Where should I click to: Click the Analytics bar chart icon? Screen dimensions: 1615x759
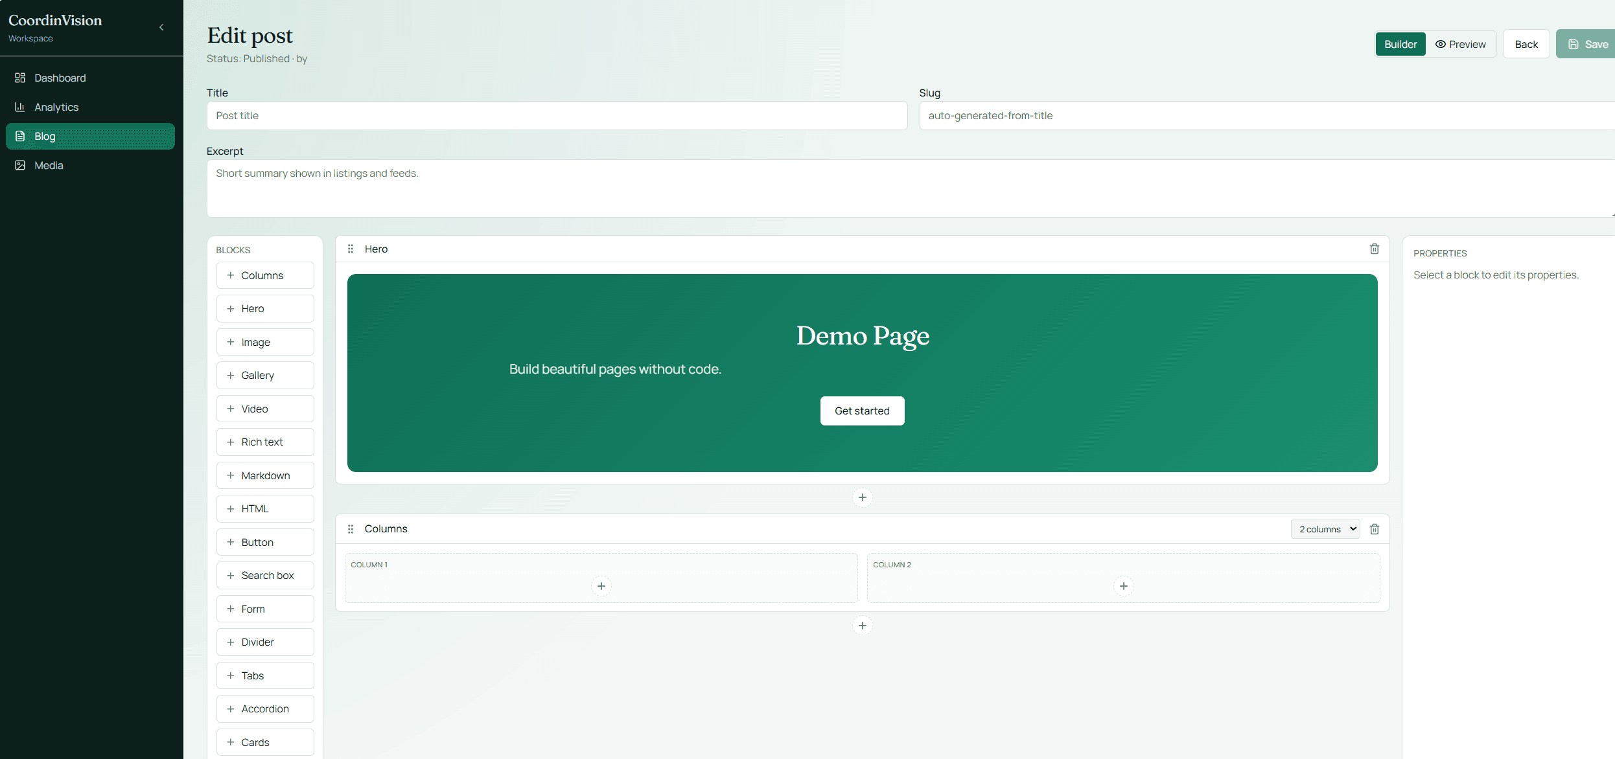[x=20, y=107]
